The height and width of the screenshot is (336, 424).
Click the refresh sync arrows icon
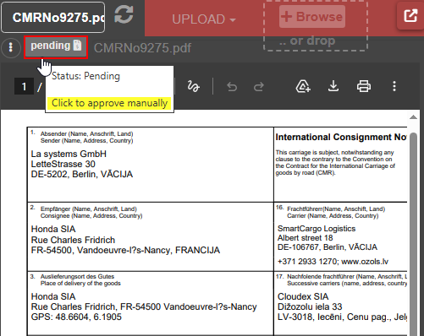124,15
